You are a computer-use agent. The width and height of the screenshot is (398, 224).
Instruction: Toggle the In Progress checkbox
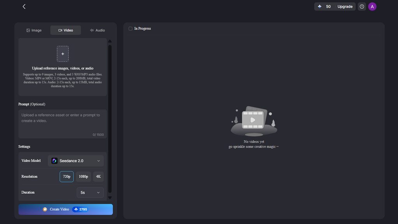[131, 28]
